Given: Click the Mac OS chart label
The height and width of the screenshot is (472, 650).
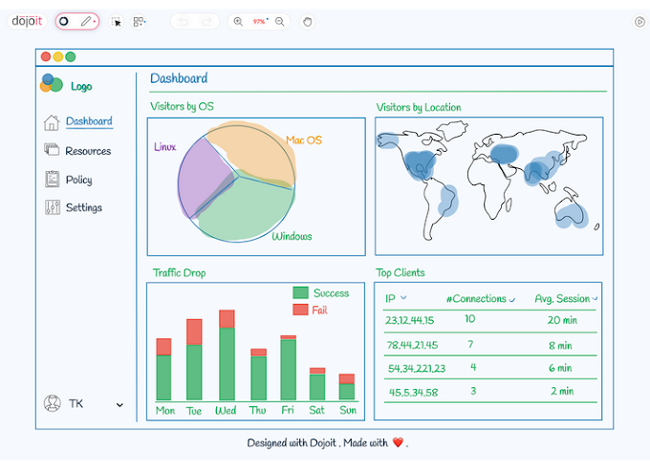Looking at the screenshot, I should [304, 140].
